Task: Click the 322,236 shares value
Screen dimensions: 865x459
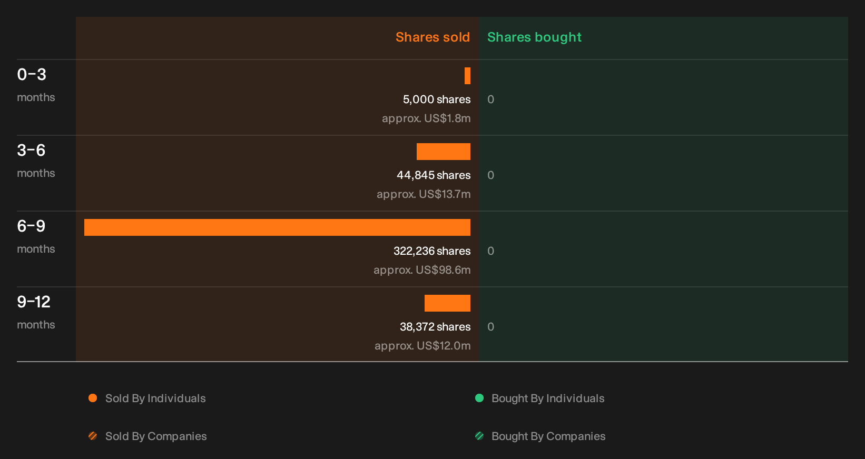Action: [x=432, y=251]
